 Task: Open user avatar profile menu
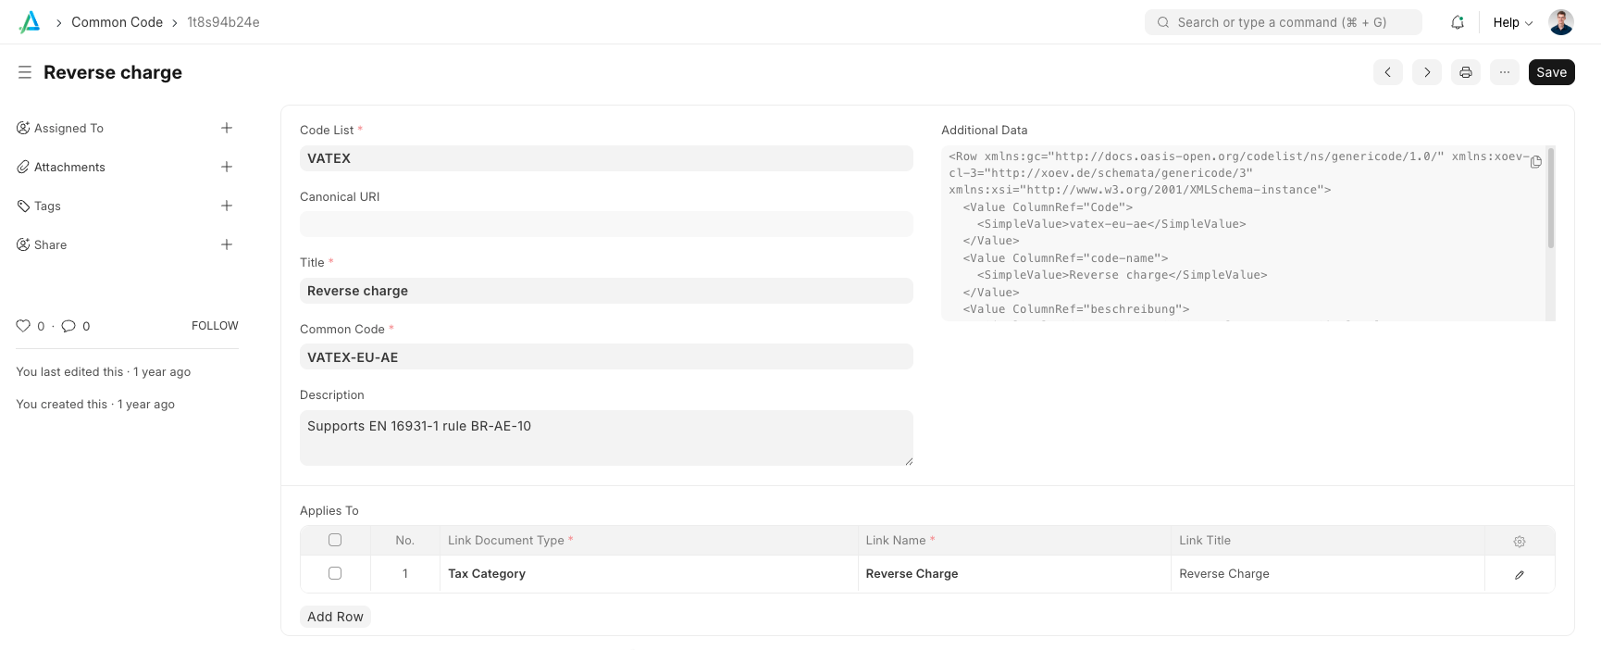(1561, 22)
